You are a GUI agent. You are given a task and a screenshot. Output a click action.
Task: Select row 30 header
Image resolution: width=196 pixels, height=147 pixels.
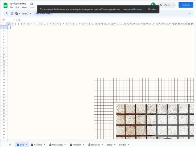pyautogui.click(x=4, y=116)
